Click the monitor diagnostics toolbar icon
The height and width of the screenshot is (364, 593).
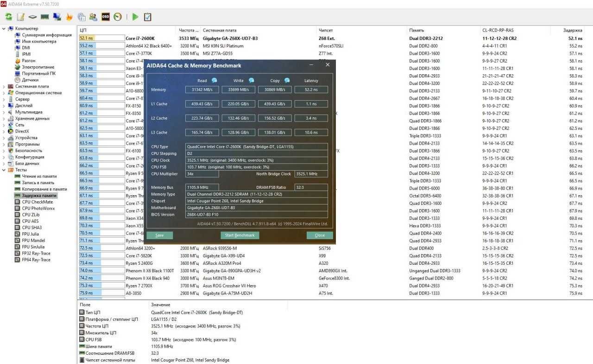pos(57,17)
